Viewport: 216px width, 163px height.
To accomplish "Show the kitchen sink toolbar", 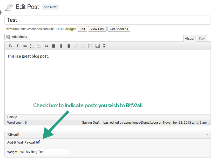I will tap(105, 46).
